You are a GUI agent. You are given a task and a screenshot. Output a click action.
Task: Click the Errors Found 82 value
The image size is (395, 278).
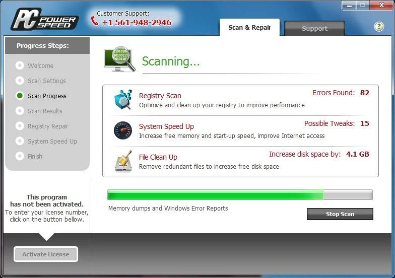365,93
